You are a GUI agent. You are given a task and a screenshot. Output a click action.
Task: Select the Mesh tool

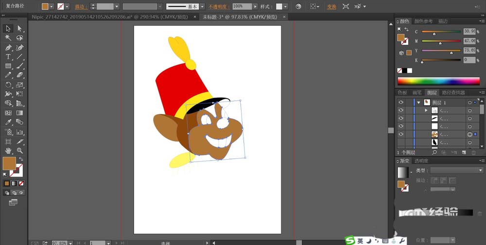click(x=8, y=113)
